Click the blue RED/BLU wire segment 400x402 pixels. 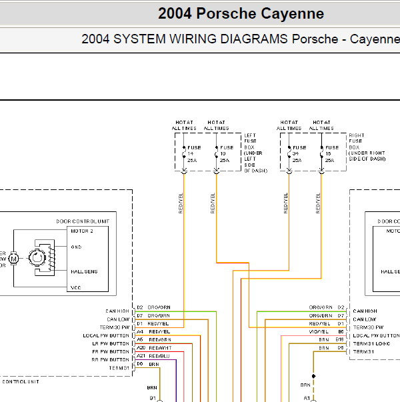[176, 381]
